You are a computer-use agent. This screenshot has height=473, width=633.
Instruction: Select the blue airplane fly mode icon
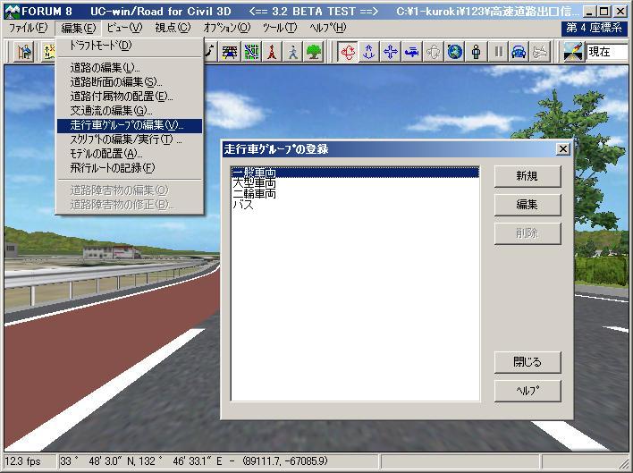412,52
